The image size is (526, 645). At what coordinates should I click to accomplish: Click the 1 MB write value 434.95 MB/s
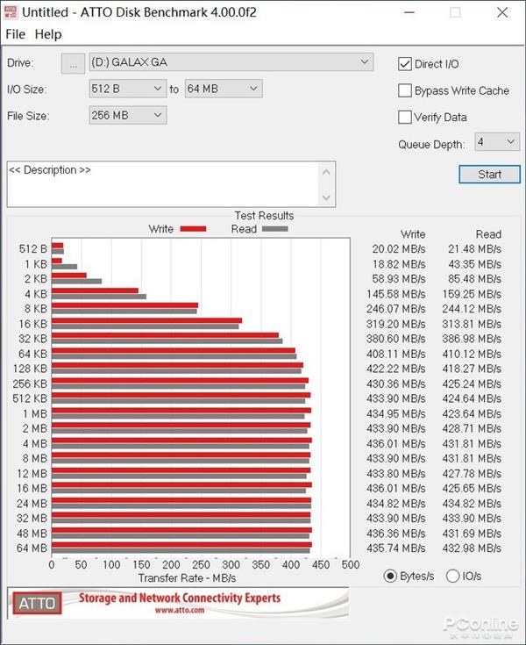coord(396,414)
